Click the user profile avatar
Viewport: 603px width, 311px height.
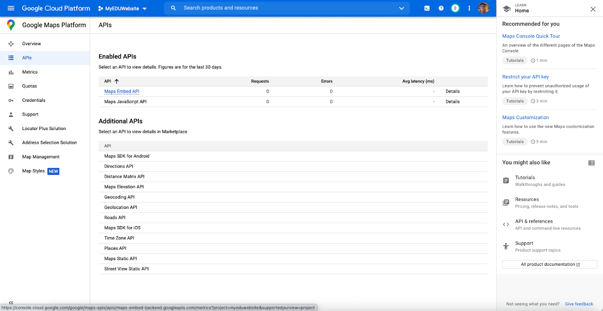click(x=484, y=8)
